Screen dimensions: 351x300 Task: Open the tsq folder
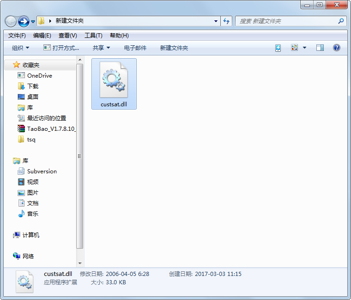coord(31,140)
